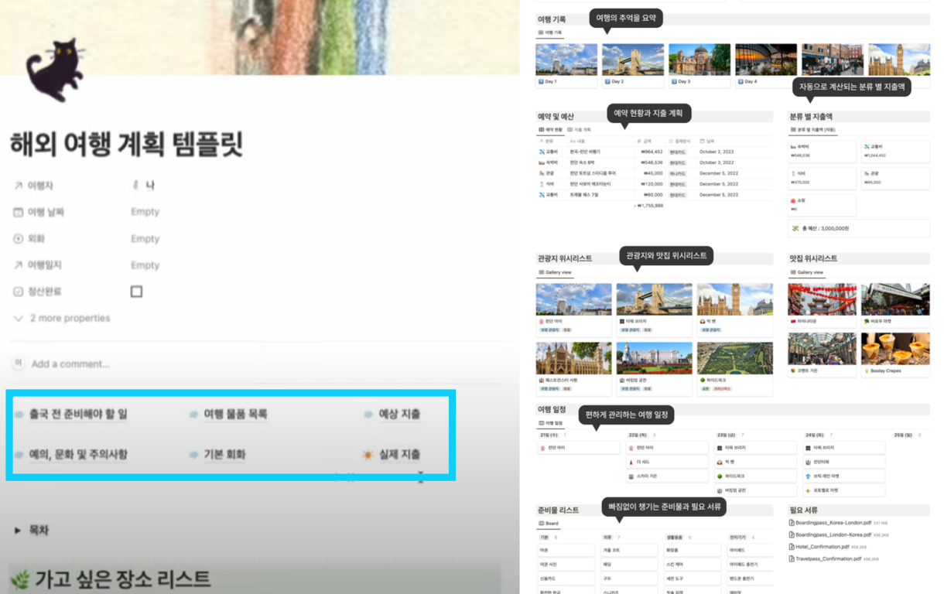This screenshot has height=594, width=944.
Task: Click the 외화 property icon
Action: 19,239
